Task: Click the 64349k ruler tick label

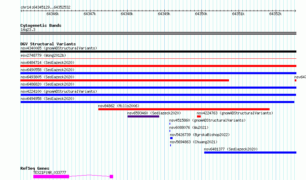Action: click(164, 14)
